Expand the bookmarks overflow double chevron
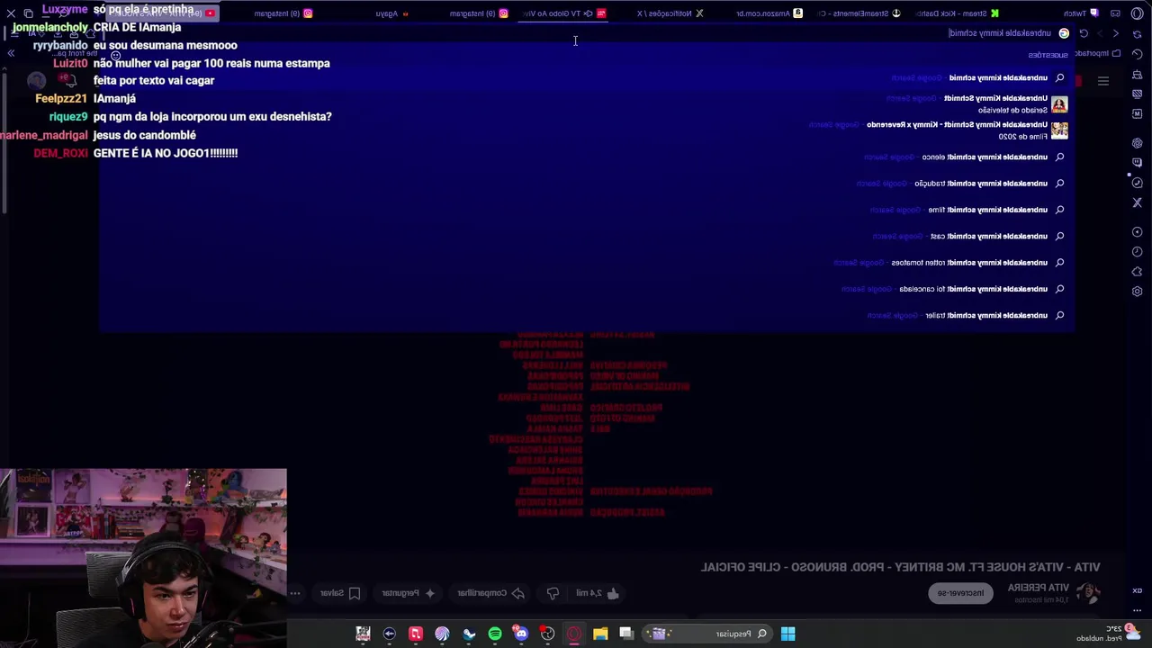This screenshot has width=1152, height=648. (x=11, y=53)
